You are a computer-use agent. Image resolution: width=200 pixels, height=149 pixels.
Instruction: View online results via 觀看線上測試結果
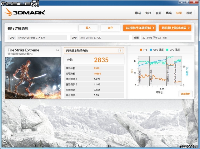175,28
